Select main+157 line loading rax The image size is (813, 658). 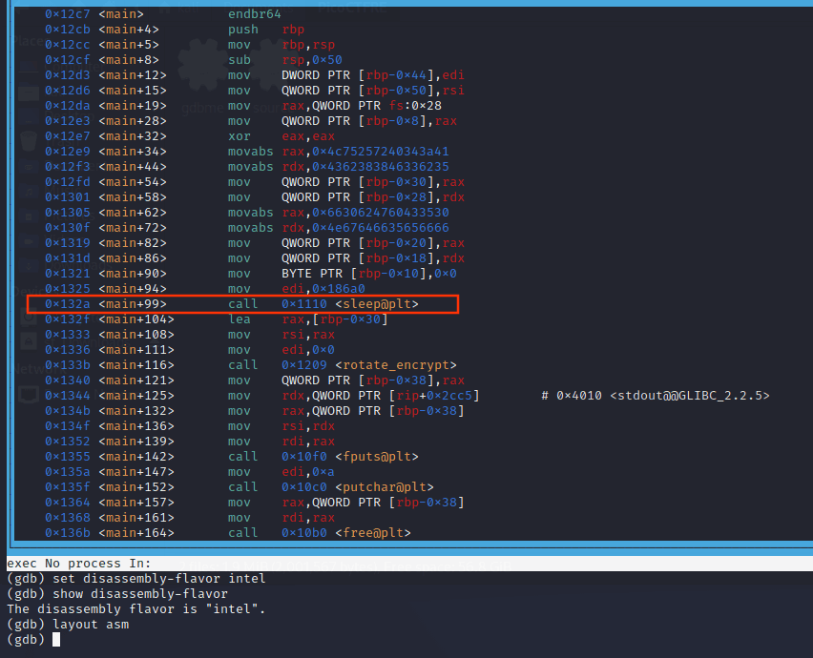point(255,503)
